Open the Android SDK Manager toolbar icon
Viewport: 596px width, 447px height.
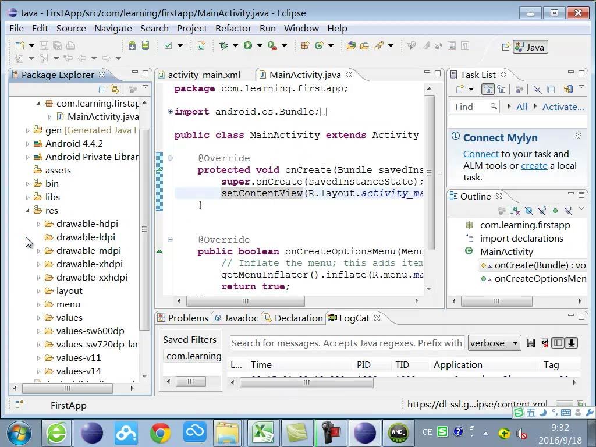[x=132, y=46]
